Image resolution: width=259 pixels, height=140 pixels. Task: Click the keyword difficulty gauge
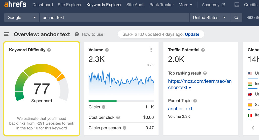[x=42, y=83]
